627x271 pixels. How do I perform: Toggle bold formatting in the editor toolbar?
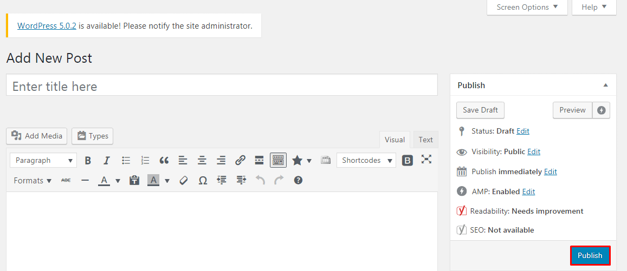coord(88,161)
